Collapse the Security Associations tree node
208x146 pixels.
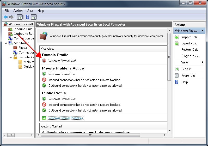coord(11,57)
